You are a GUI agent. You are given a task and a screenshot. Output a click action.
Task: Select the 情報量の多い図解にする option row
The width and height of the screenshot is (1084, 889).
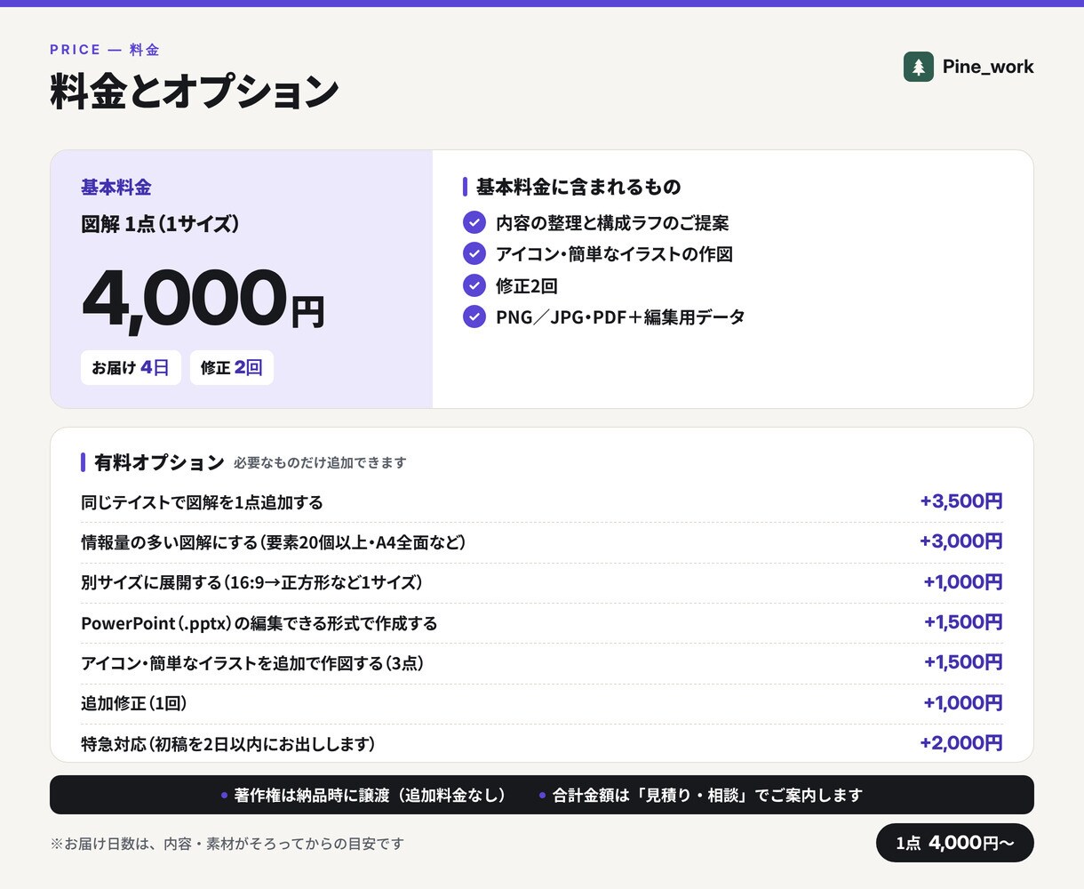[x=542, y=542]
